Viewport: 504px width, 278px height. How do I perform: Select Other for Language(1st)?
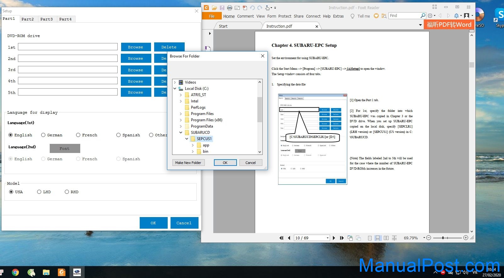pyautogui.click(x=151, y=135)
